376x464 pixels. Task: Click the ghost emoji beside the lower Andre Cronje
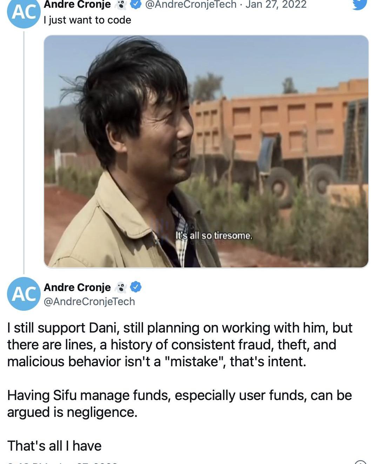point(121,287)
